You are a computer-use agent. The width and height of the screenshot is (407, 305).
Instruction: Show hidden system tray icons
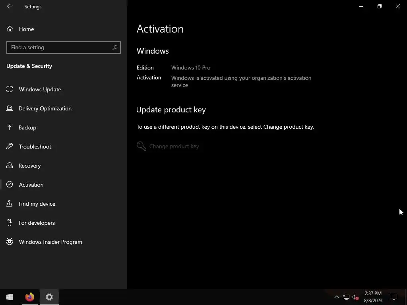click(336, 297)
